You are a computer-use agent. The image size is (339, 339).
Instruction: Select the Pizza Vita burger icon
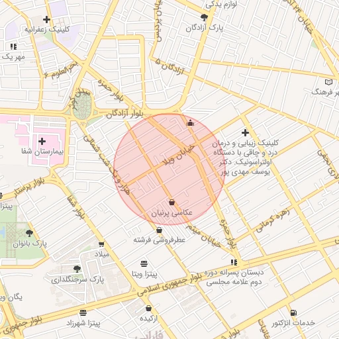144,264
